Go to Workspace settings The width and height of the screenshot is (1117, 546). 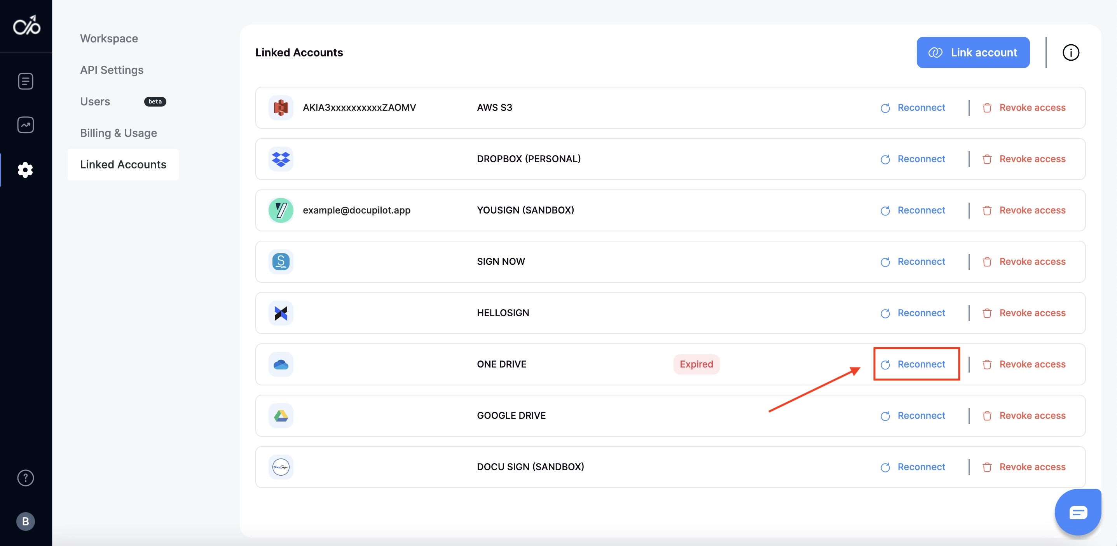coord(109,38)
